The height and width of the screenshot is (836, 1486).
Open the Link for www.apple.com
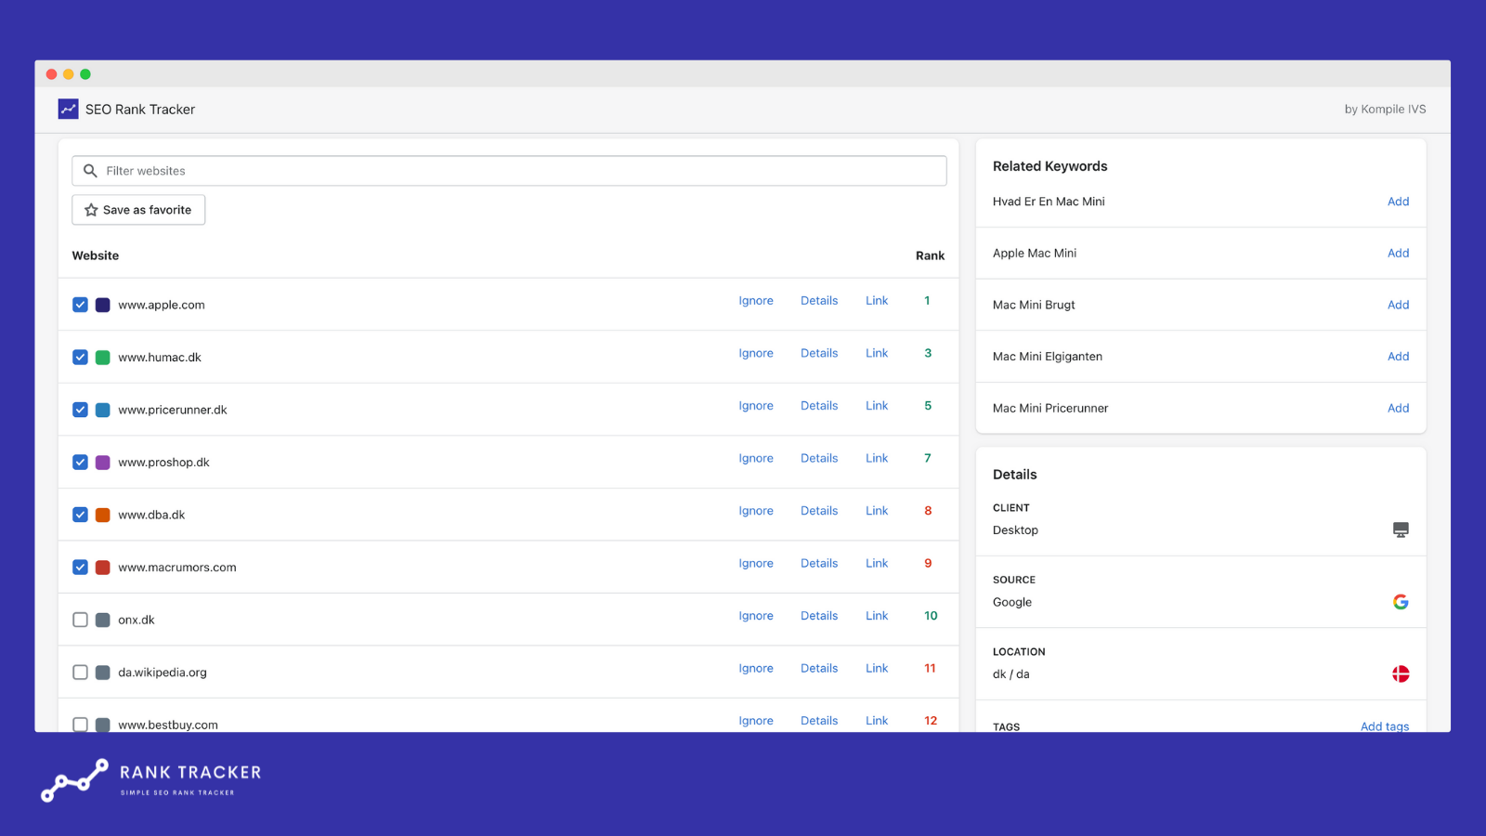877,301
